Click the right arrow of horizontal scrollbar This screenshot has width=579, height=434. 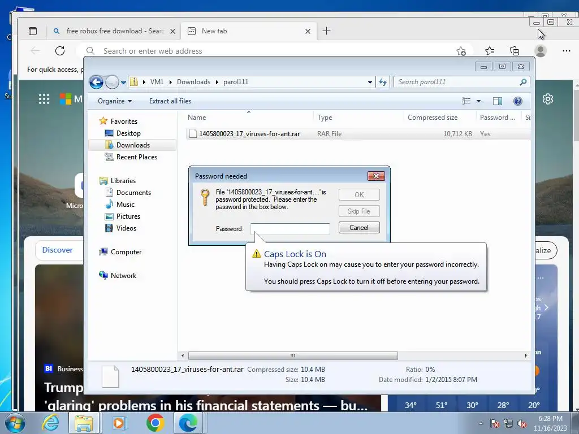click(x=526, y=356)
